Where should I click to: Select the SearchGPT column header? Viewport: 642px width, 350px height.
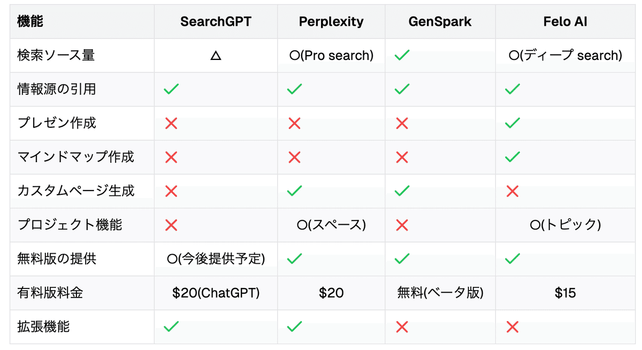216,22
